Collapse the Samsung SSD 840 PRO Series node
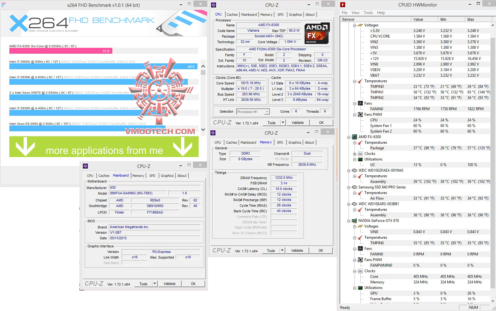The width and height of the screenshot is (496, 311). click(x=349, y=187)
